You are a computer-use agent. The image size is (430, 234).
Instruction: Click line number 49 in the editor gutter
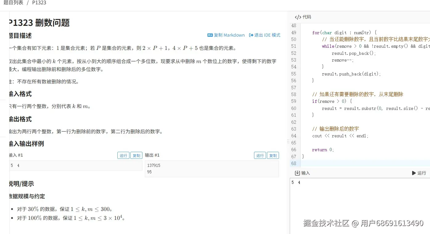[x=293, y=32]
